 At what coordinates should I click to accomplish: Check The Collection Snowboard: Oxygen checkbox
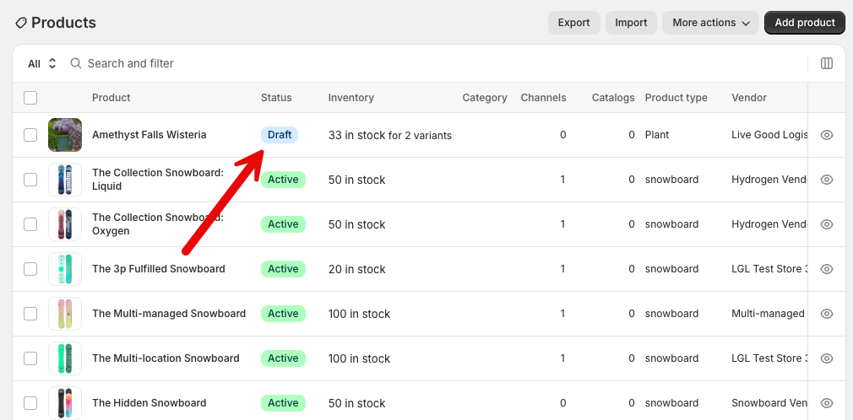click(30, 223)
